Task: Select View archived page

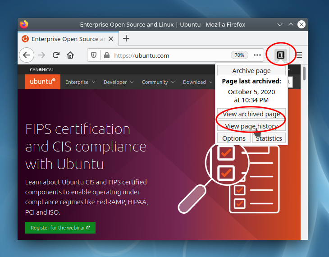Action: (251, 114)
